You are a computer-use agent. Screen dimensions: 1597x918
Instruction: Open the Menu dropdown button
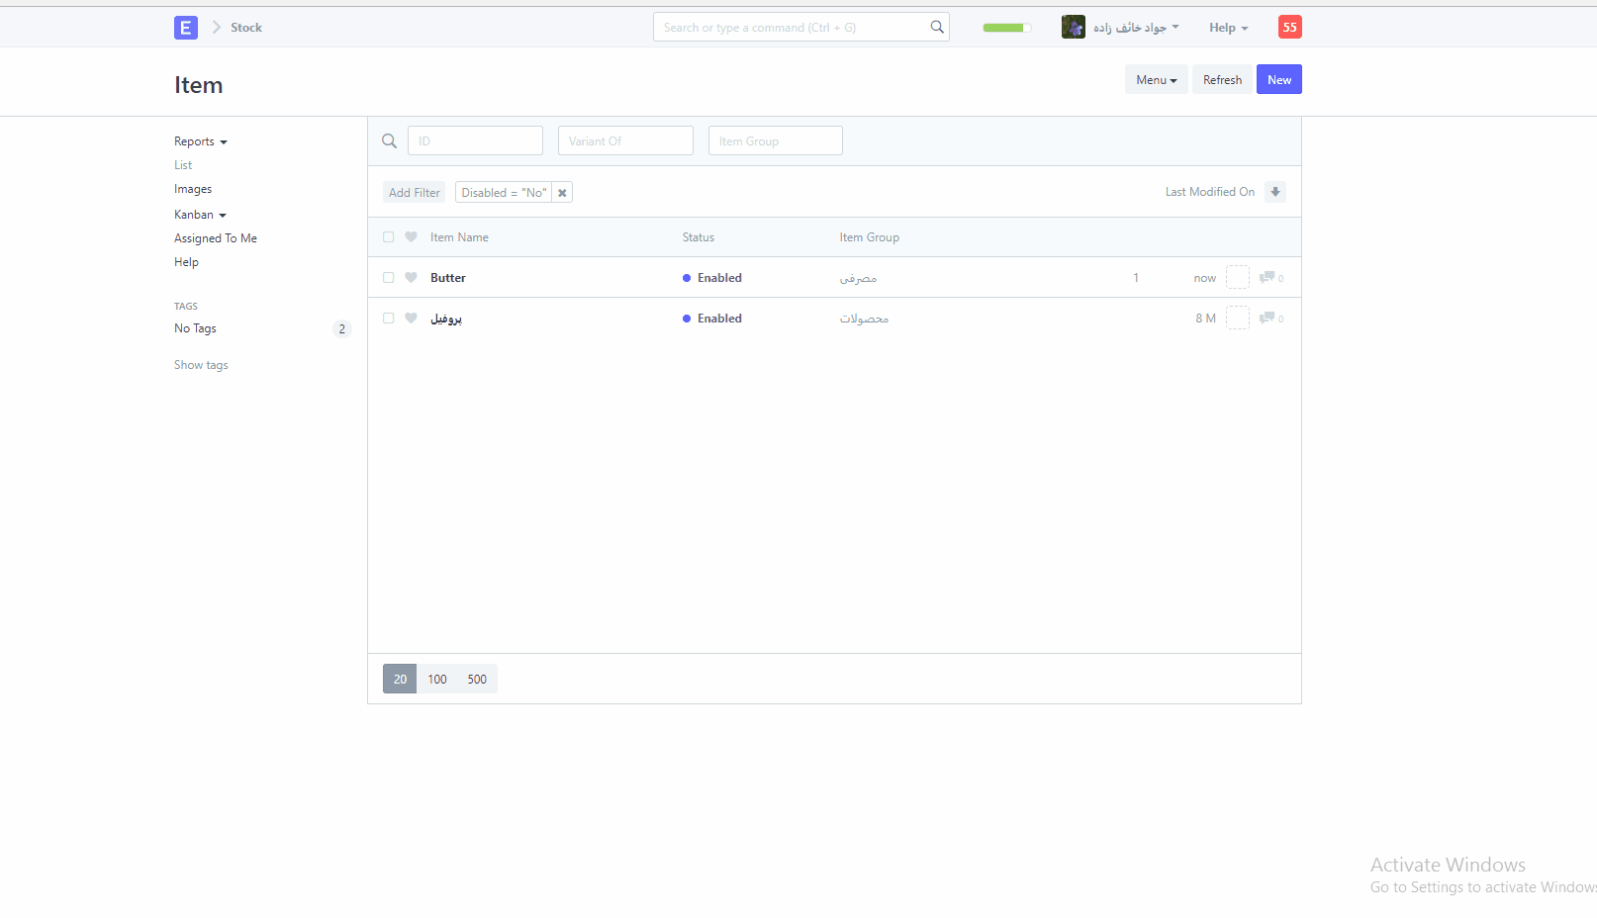1156,79
